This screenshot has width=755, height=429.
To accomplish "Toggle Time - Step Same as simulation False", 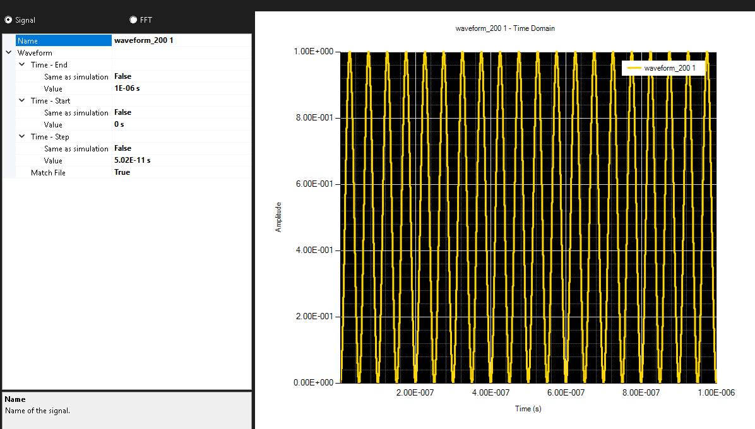I will click(x=182, y=149).
